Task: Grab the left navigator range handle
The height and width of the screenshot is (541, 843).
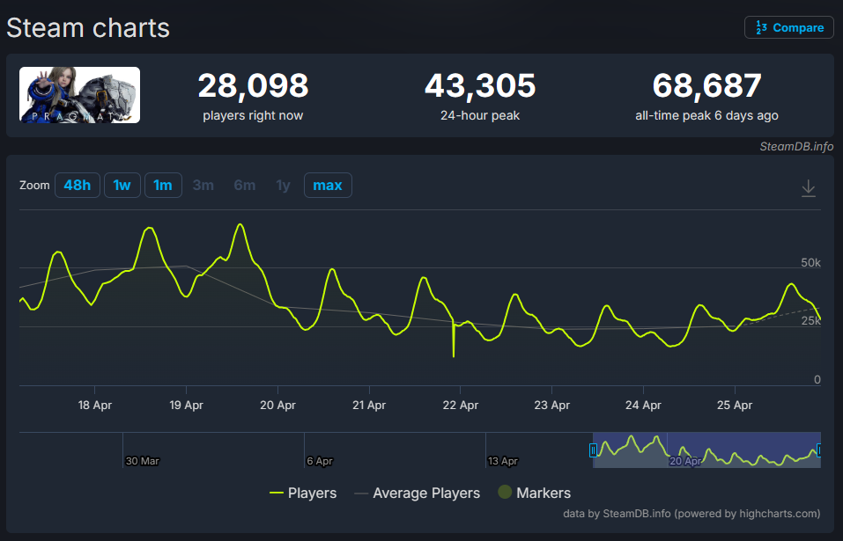Action: pos(593,450)
